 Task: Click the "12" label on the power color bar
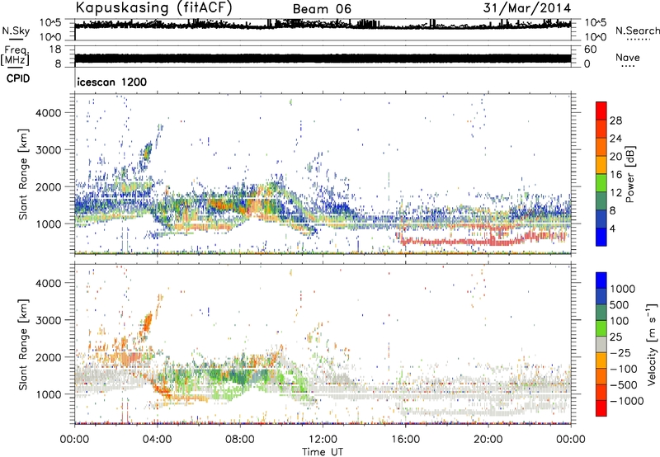tap(615, 193)
